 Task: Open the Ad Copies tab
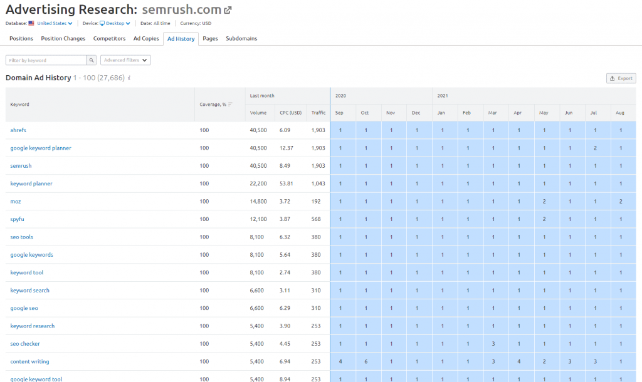coord(146,38)
